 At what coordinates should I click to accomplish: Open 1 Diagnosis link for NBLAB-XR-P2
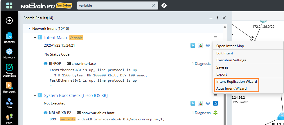(201, 113)
